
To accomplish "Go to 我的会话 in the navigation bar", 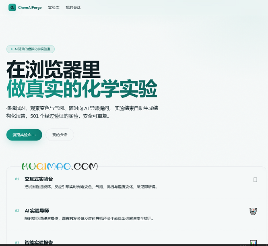I will (73, 8).
